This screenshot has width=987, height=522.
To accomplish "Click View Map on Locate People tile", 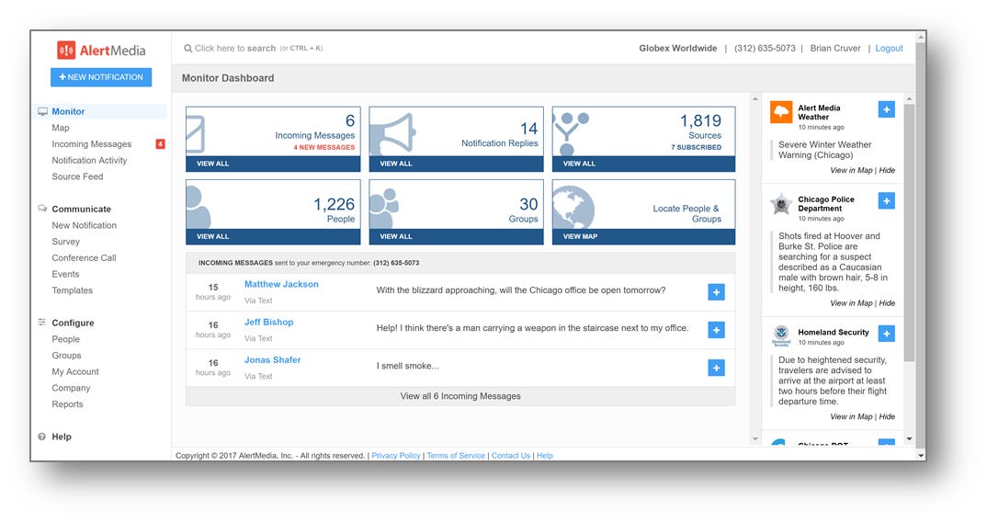I will [581, 237].
